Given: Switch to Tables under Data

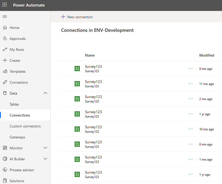Looking at the screenshot, I should pos(15,104).
